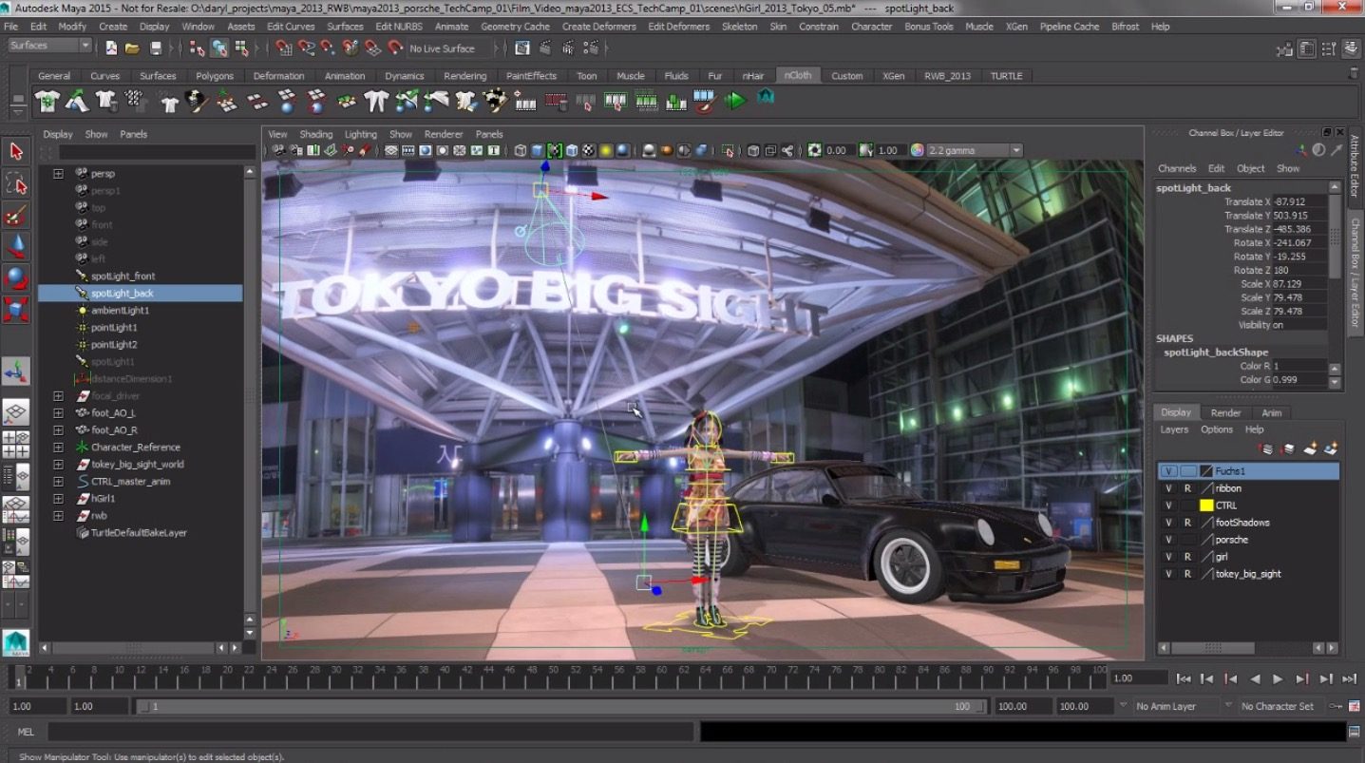Screen dimensions: 1365x763
Task: Activate the Paint selection brush tool
Action: pos(15,215)
